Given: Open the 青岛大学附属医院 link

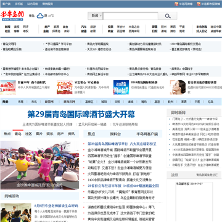Looking at the screenshot, I should point(97,44).
